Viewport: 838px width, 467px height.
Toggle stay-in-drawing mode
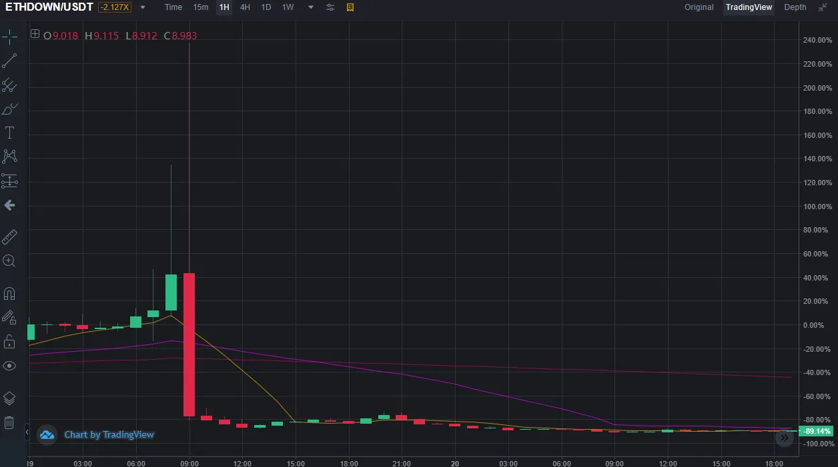(x=9, y=317)
